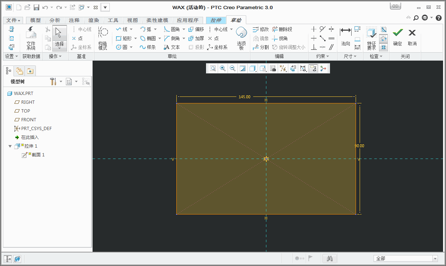446x266 pixels.
Task: Click the Text (文本) sketch tool
Action: [x=172, y=47]
